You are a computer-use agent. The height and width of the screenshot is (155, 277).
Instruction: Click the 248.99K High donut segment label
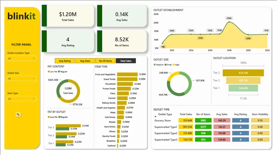164,73
